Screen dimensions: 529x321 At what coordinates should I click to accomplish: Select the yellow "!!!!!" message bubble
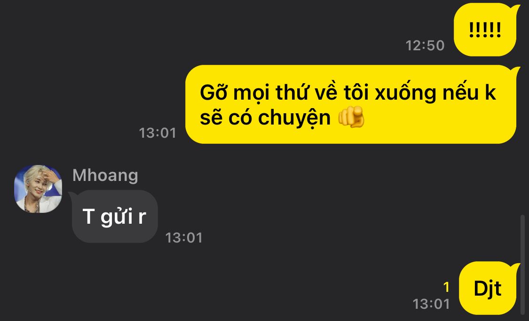click(485, 30)
